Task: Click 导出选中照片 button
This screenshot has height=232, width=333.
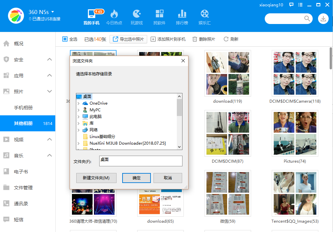Action: [128, 39]
